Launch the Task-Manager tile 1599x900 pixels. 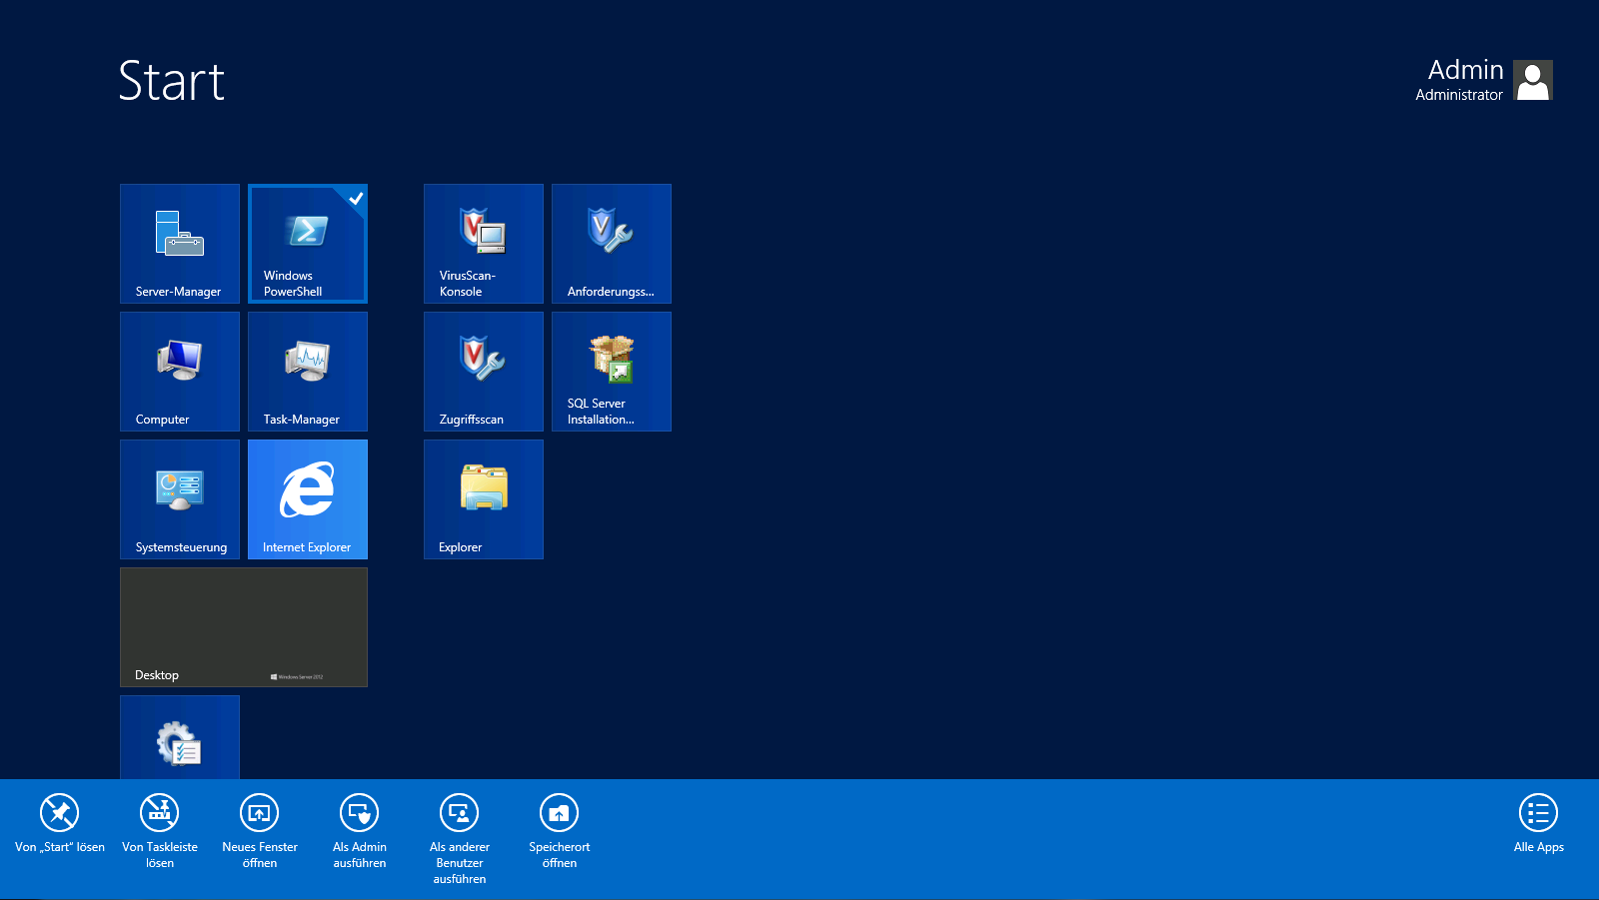308,372
